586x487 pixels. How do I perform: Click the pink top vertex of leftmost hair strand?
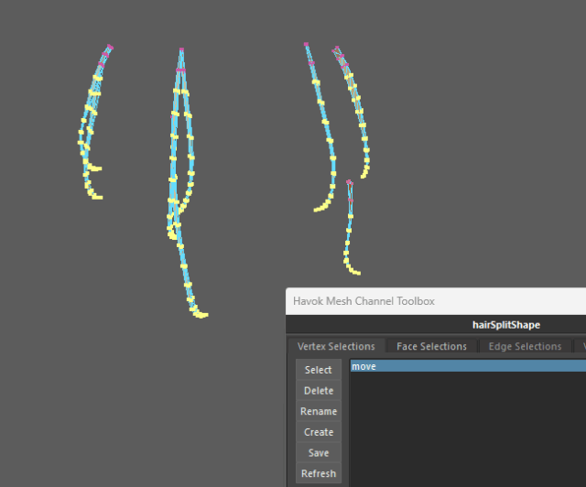(x=110, y=47)
